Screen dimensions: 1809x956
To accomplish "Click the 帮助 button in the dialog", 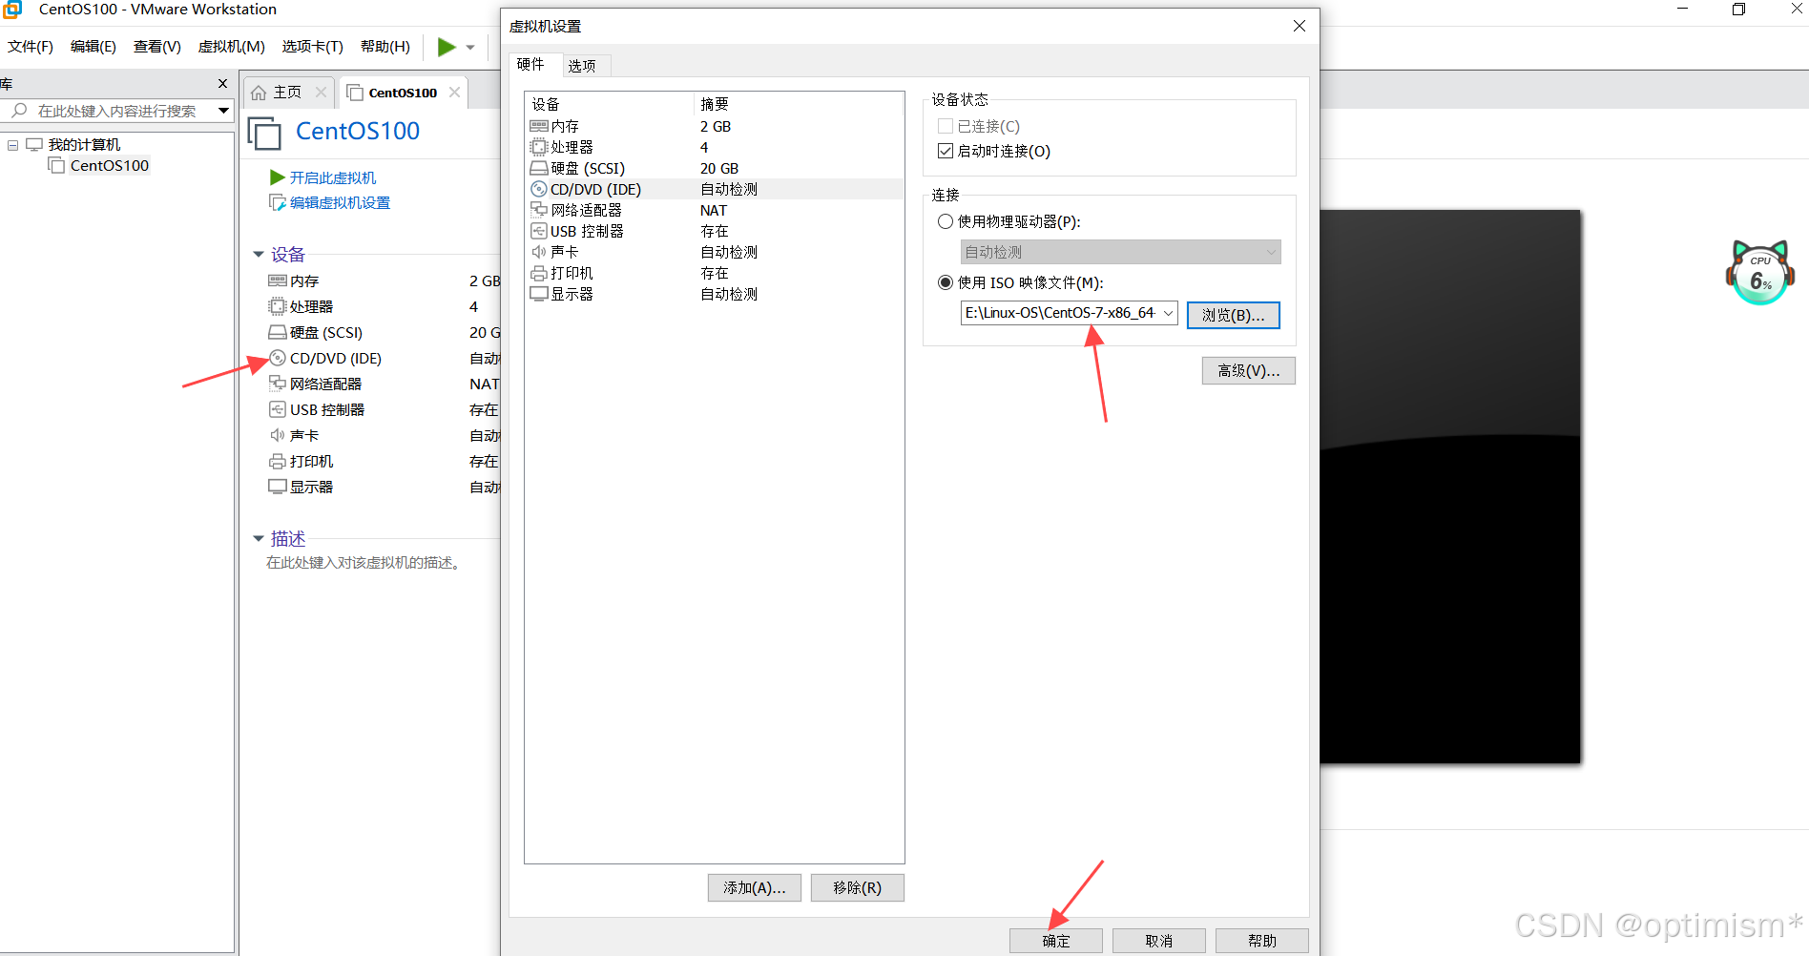I will pos(1262,941).
